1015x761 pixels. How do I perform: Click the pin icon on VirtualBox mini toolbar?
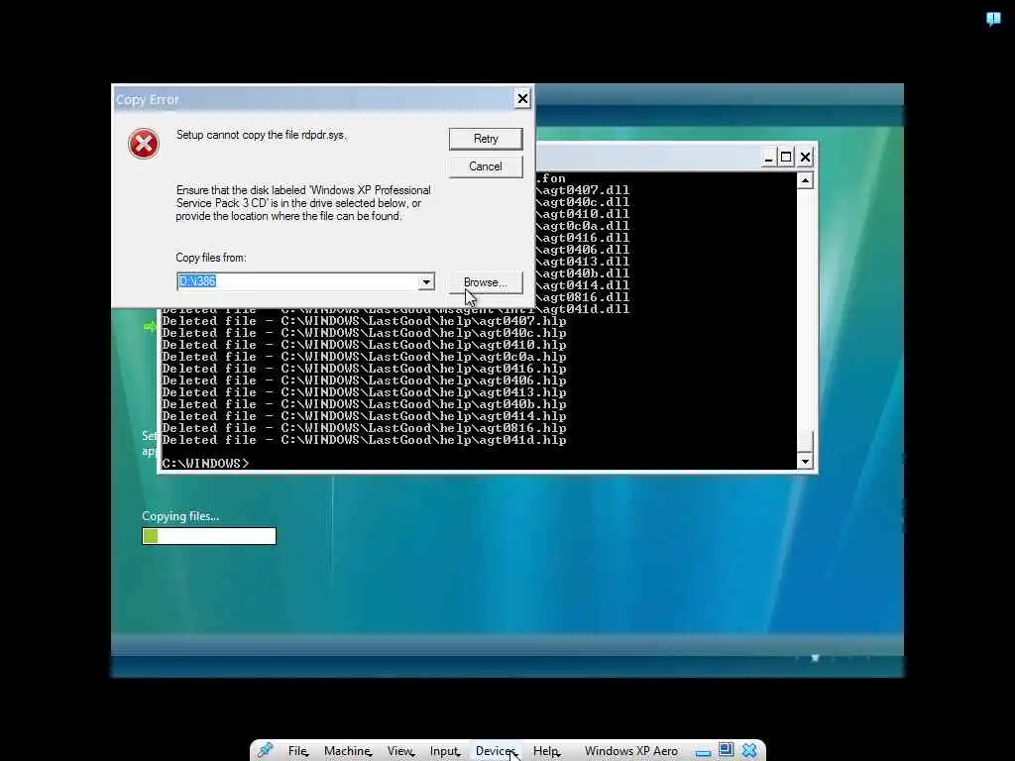265,750
